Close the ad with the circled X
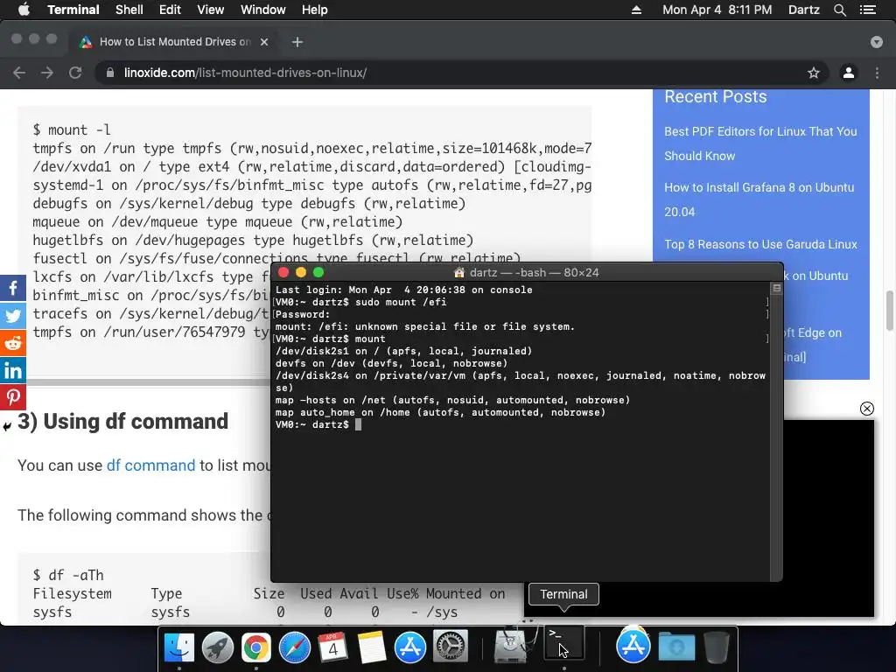This screenshot has height=672, width=896. [867, 409]
